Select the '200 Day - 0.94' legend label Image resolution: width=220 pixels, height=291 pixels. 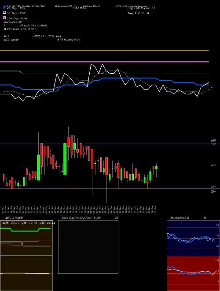tap(17, 19)
